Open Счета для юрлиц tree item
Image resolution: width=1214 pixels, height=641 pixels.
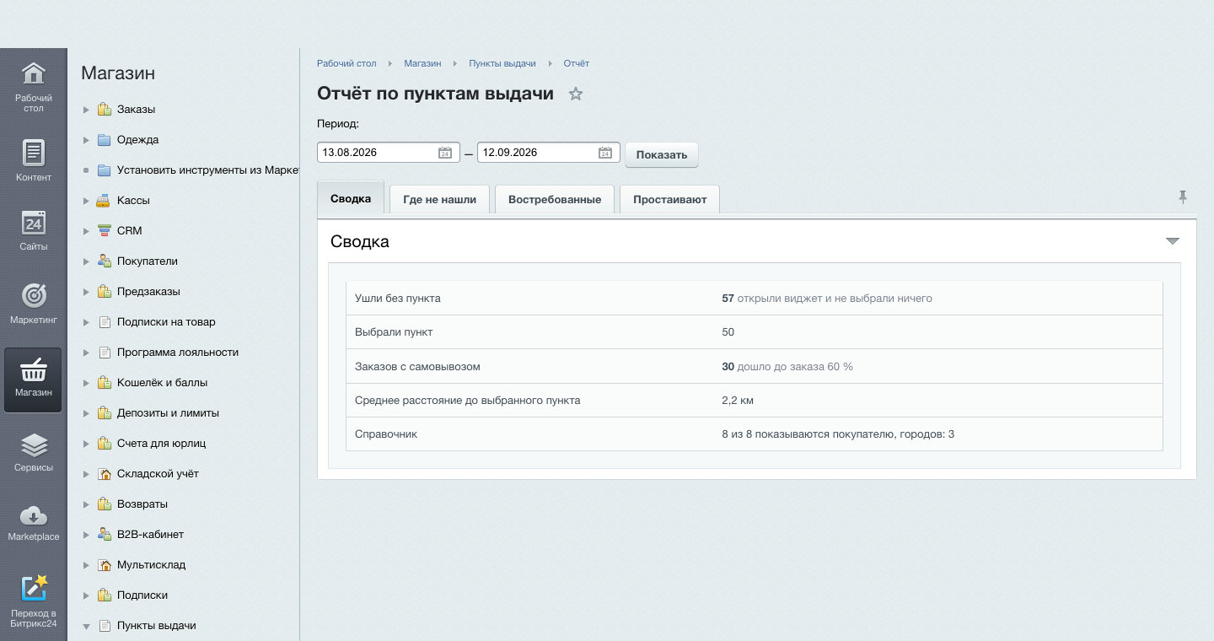pyautogui.click(x=161, y=444)
